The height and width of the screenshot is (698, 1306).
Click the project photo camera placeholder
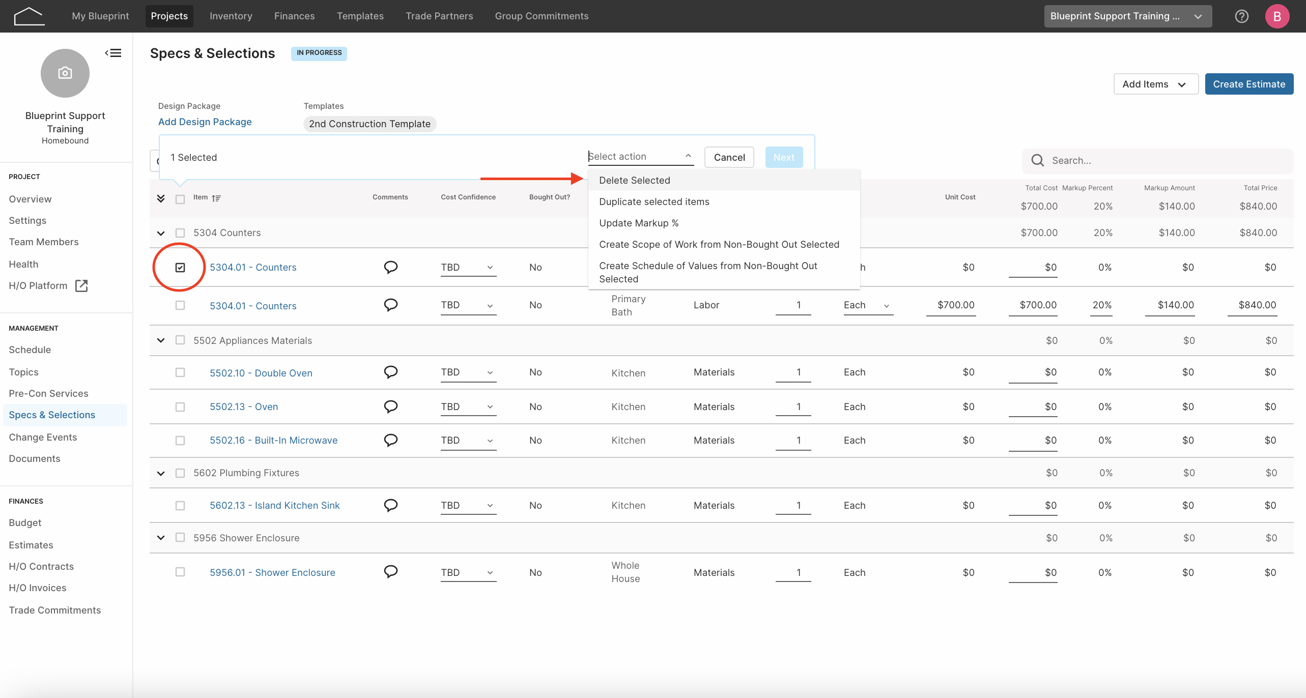[x=65, y=73]
